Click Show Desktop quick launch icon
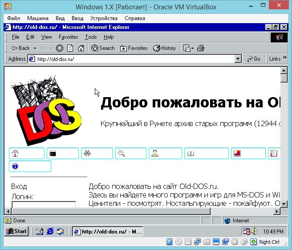 (40, 232)
